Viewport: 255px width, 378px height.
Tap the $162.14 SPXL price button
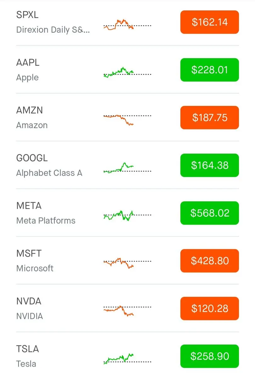pyautogui.click(x=210, y=22)
